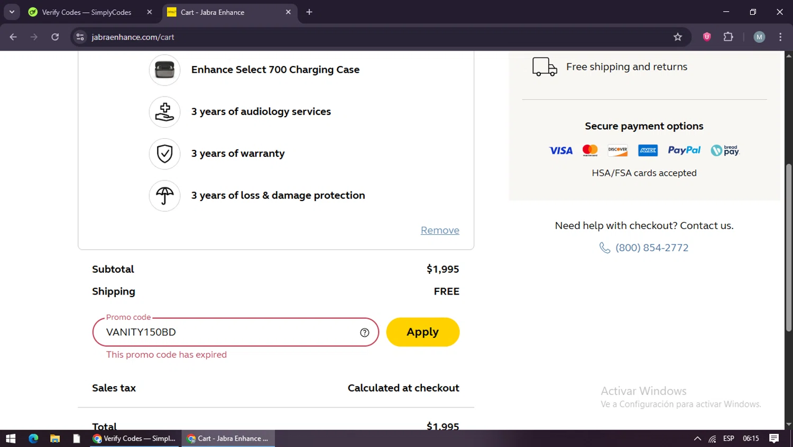The image size is (793, 447).
Task: Click the promo code help question-mark icon
Action: 364,332
